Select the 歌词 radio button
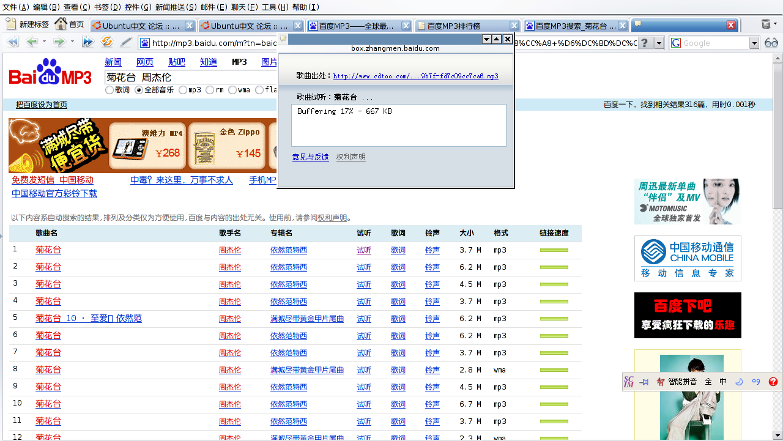The width and height of the screenshot is (783, 441). (x=109, y=90)
